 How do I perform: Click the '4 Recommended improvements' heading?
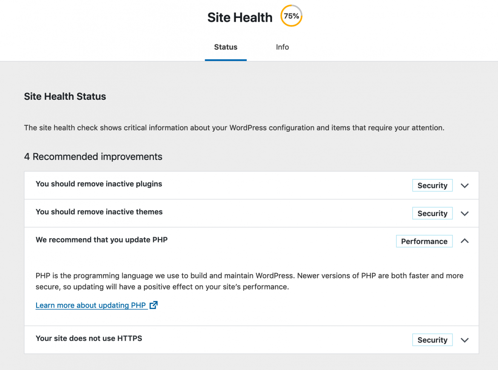[x=93, y=157]
